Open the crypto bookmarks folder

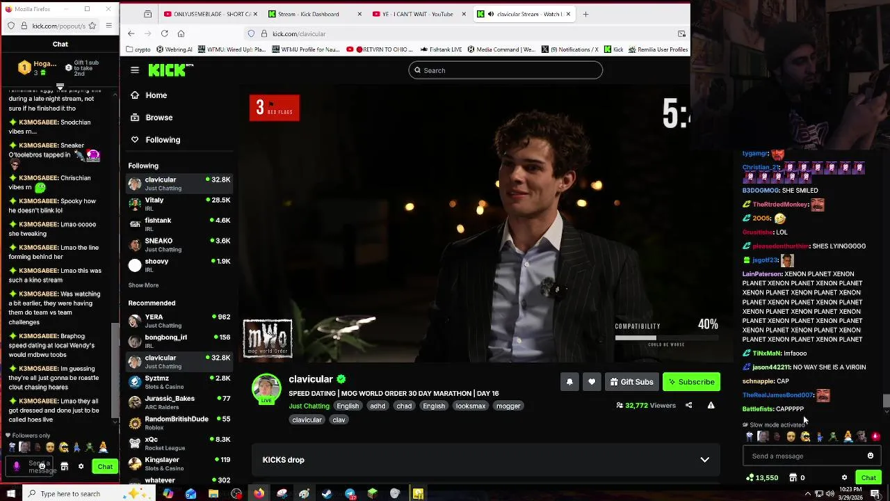pyautogui.click(x=138, y=49)
